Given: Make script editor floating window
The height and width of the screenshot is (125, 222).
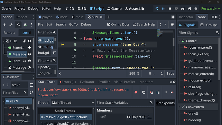Looking at the screenshot, I should (x=172, y=24).
